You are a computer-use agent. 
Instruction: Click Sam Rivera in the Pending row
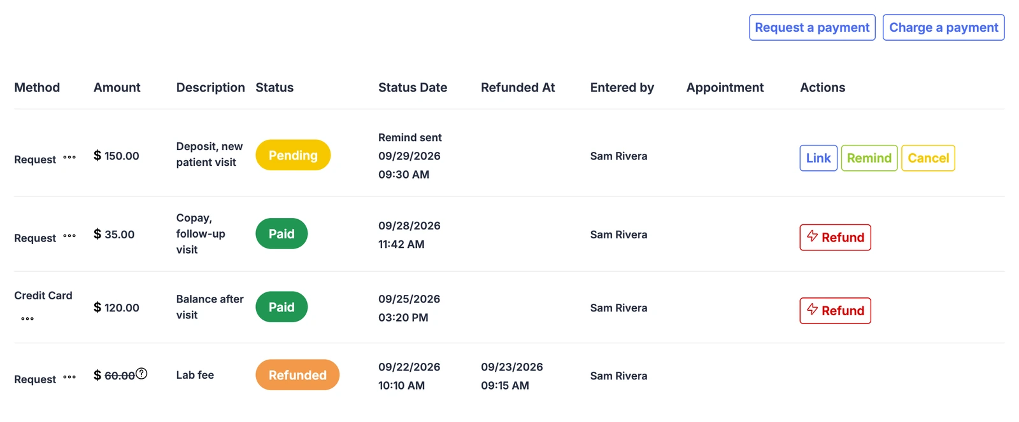tap(618, 156)
